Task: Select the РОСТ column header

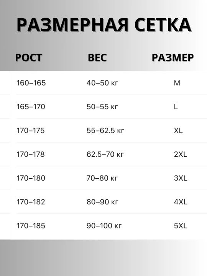Action: [28, 58]
